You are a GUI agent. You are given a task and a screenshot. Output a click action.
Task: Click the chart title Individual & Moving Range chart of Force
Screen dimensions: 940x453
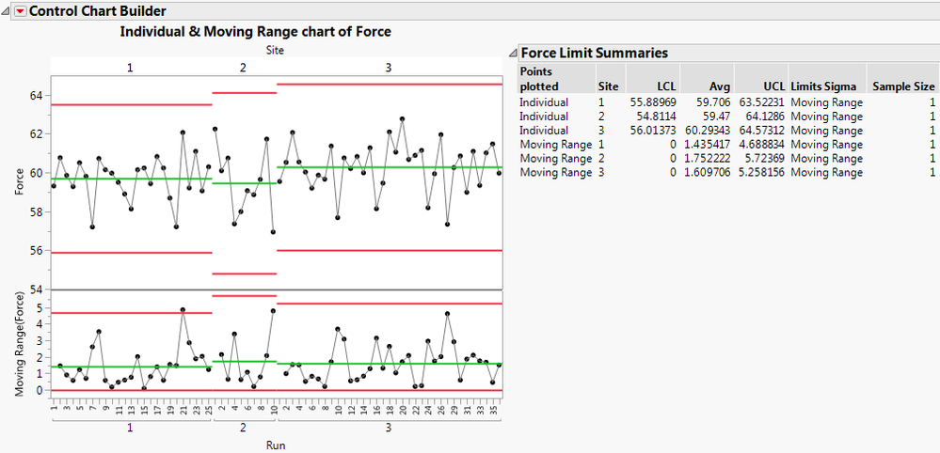click(x=255, y=32)
